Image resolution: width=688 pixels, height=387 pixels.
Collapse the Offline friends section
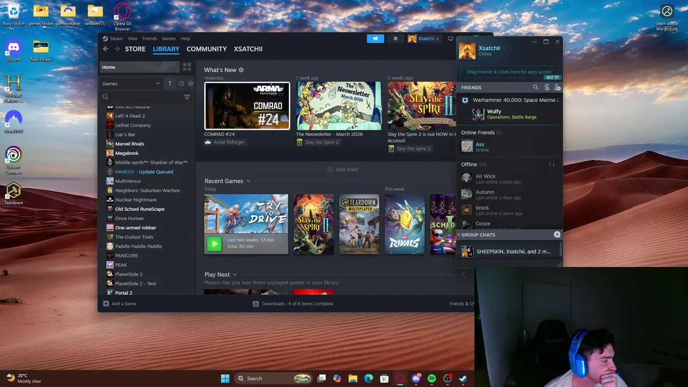pos(474,164)
